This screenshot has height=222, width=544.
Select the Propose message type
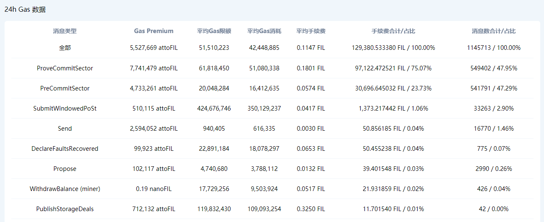tap(65, 168)
